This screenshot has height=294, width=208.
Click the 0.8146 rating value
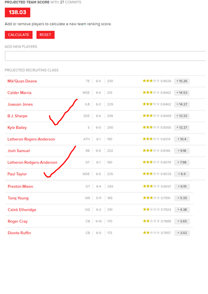click(165, 151)
